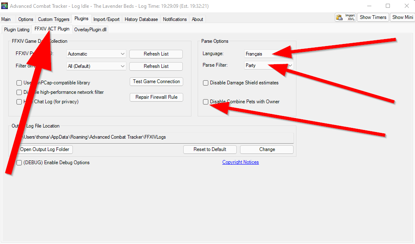This screenshot has width=415, height=244.
Task: Toggle Disable Damage Shield estimates checkbox
Action: tap(206, 83)
